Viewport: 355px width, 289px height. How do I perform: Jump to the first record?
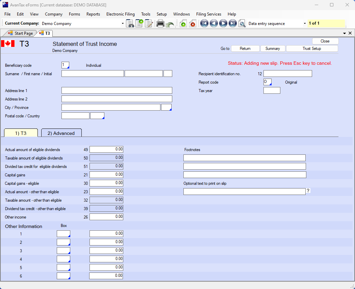tap(204, 24)
